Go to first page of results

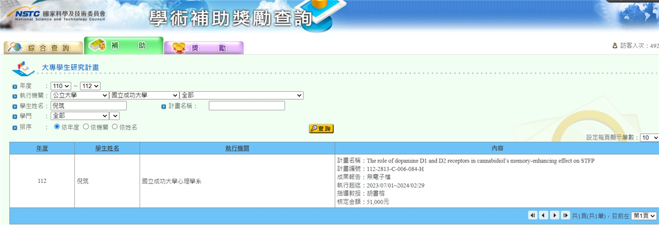click(x=532, y=216)
